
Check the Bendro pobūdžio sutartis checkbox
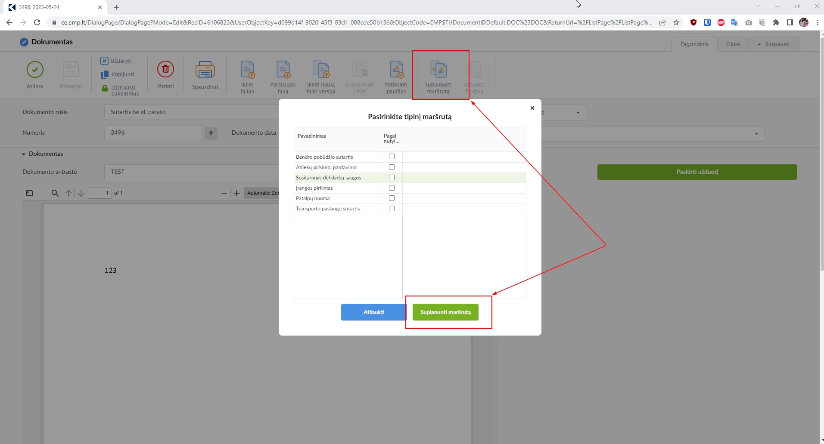coord(392,157)
